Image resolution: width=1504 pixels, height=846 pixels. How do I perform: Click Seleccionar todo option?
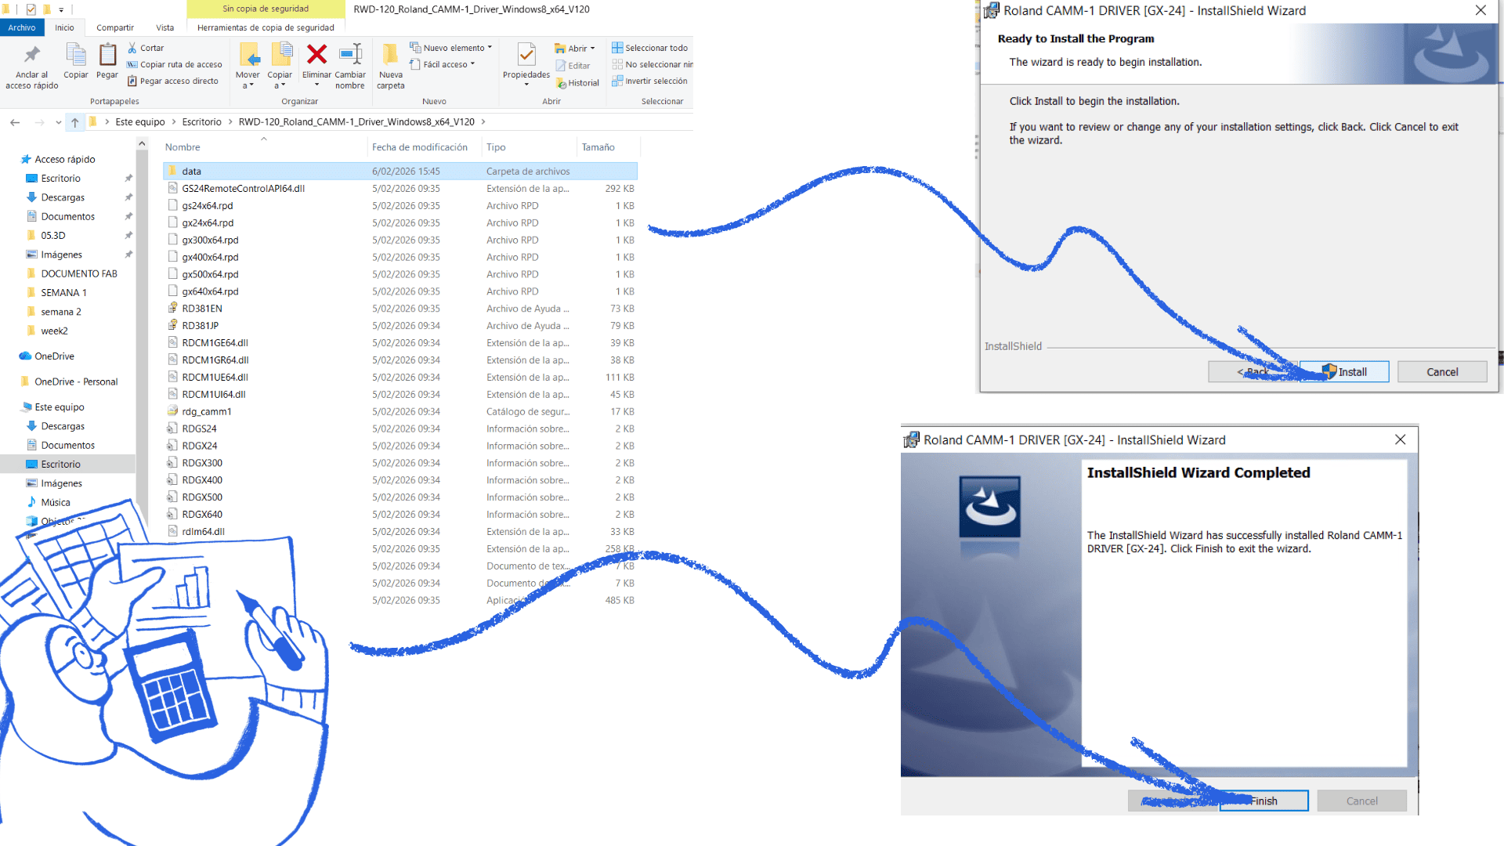[x=650, y=48]
